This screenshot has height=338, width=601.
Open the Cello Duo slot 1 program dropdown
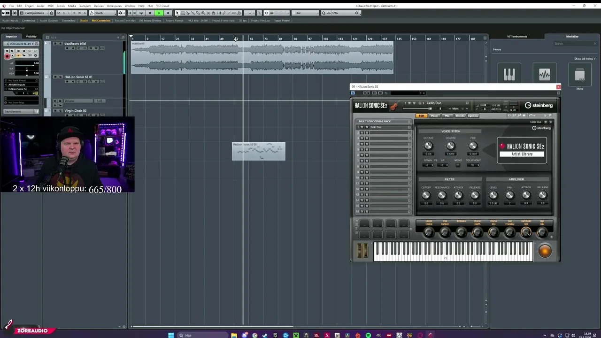409,127
